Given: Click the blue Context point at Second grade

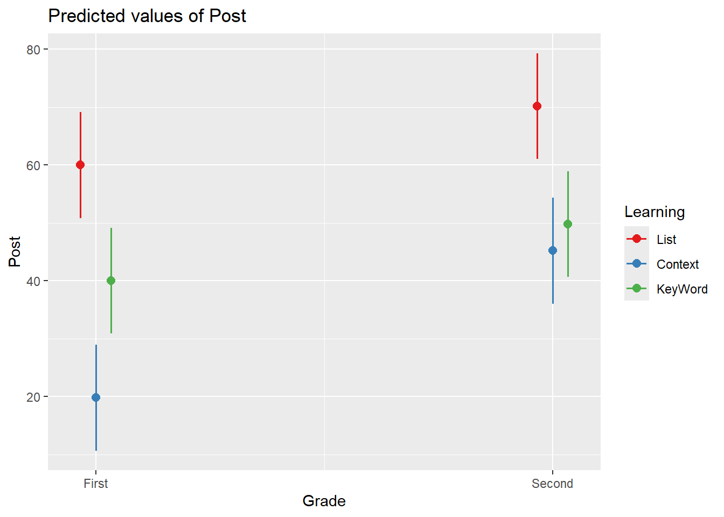Looking at the screenshot, I should 553,250.
